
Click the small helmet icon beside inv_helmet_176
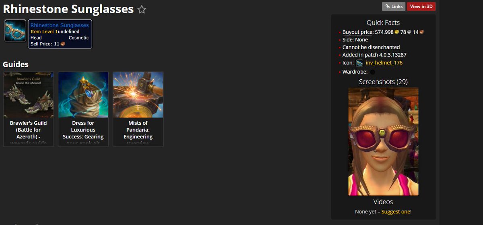coord(359,63)
